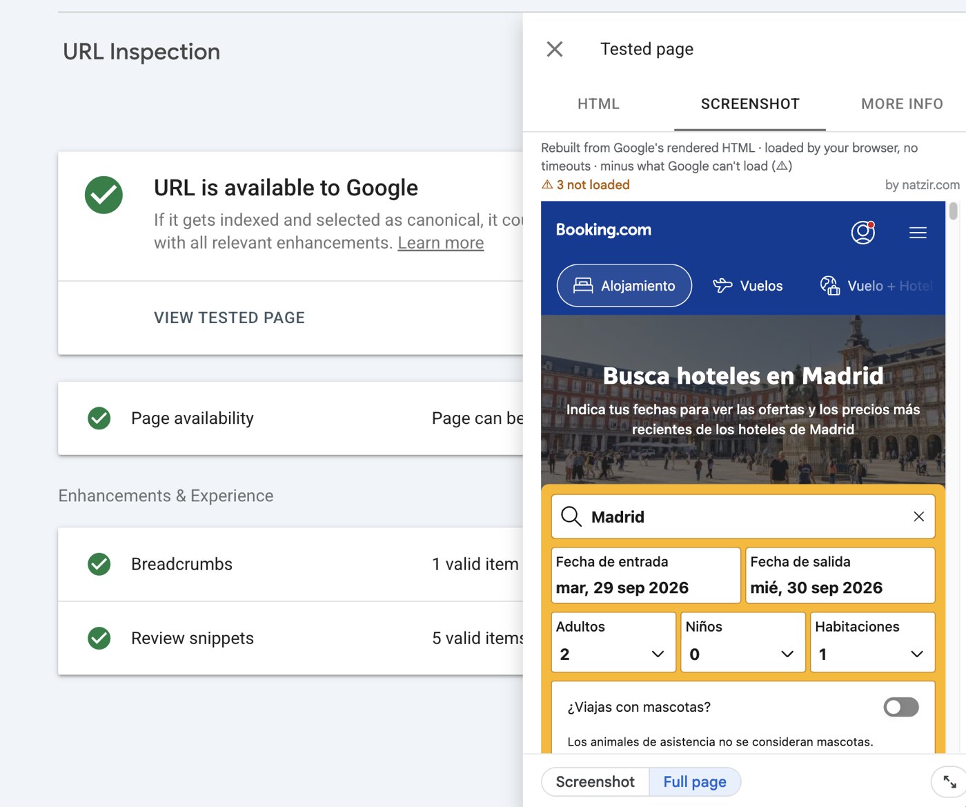The width and height of the screenshot is (966, 807).
Task: Open the Booking.com hamburger menu
Action: pyautogui.click(x=918, y=233)
